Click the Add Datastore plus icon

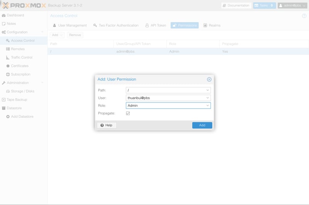pos(8,117)
